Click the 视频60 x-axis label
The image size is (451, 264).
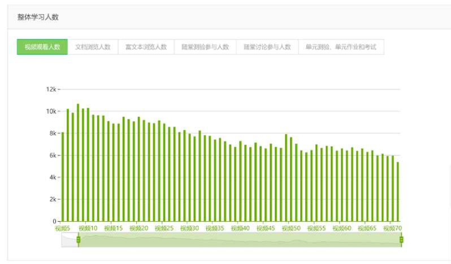pyautogui.click(x=342, y=228)
